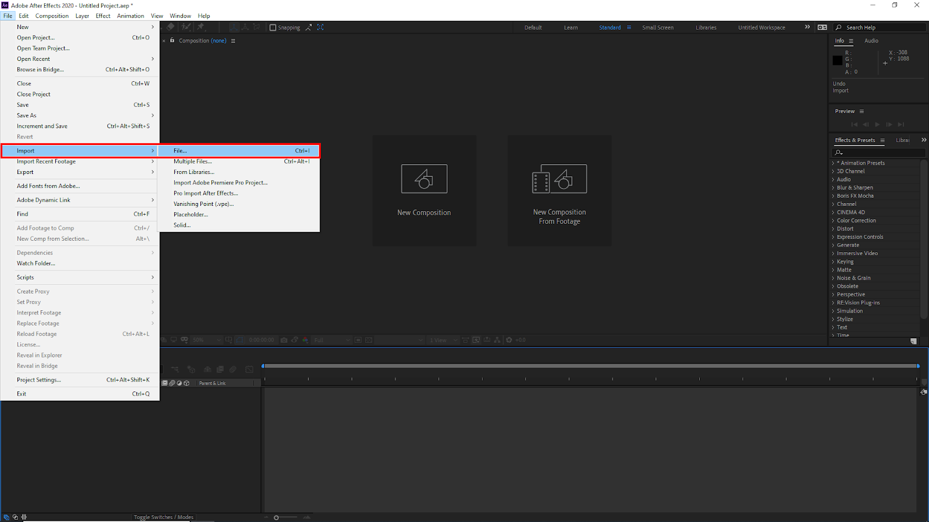929x522 pixels.
Task: Click the snapshot camera icon in viewer
Action: tap(284, 340)
